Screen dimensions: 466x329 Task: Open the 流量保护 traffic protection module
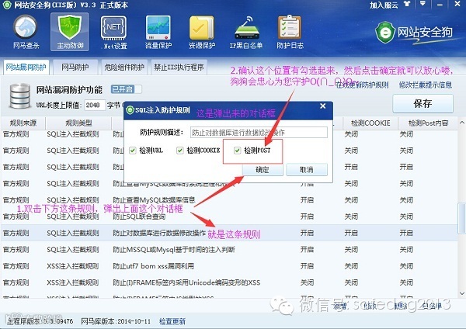pos(158,32)
